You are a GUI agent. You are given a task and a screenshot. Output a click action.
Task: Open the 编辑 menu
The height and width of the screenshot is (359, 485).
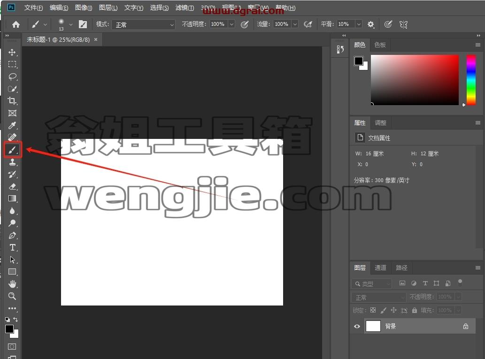59,8
